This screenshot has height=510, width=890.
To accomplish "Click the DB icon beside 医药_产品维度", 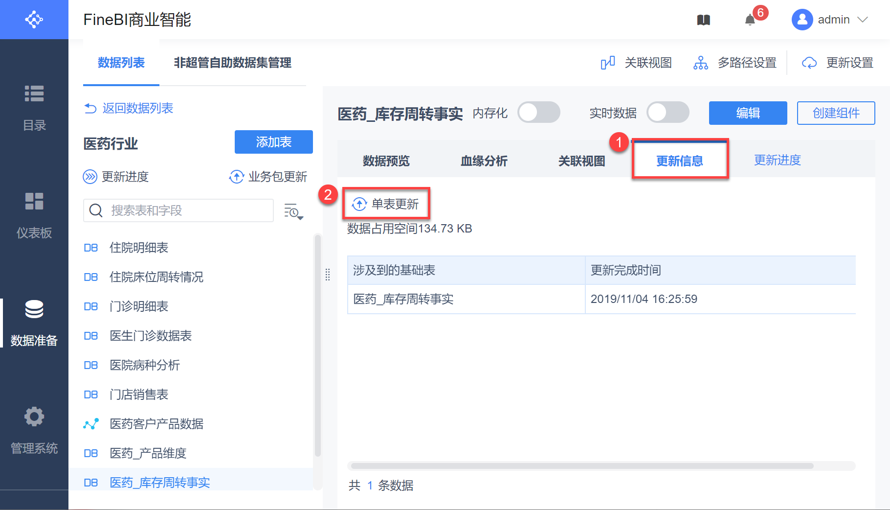I will (91, 453).
